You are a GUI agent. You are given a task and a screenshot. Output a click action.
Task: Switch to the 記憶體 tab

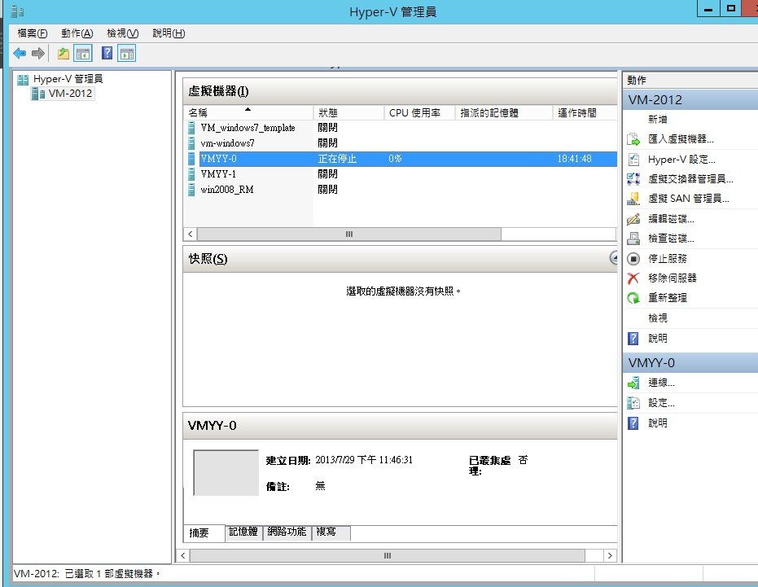point(243,532)
